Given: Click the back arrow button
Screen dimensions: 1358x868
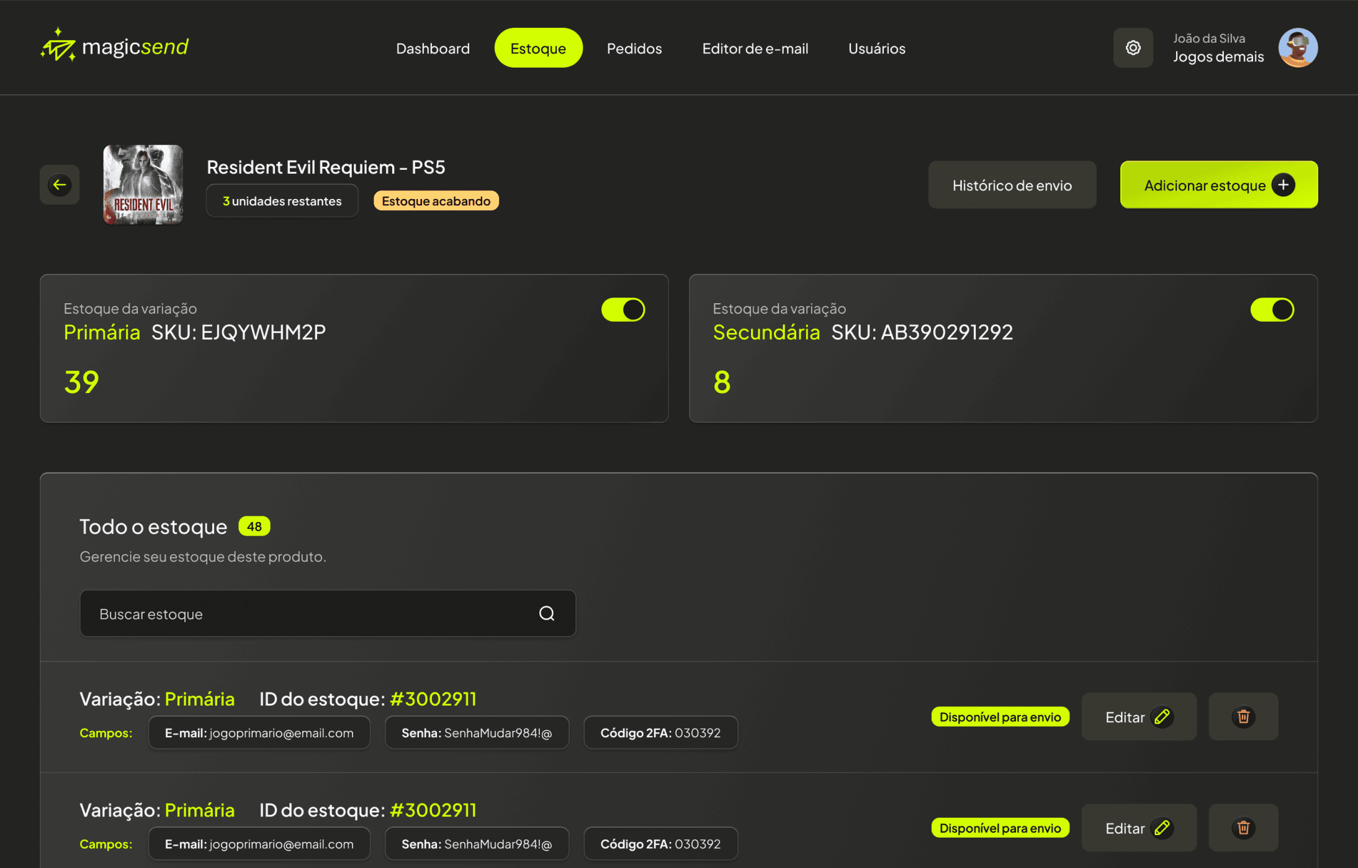Looking at the screenshot, I should (x=60, y=185).
